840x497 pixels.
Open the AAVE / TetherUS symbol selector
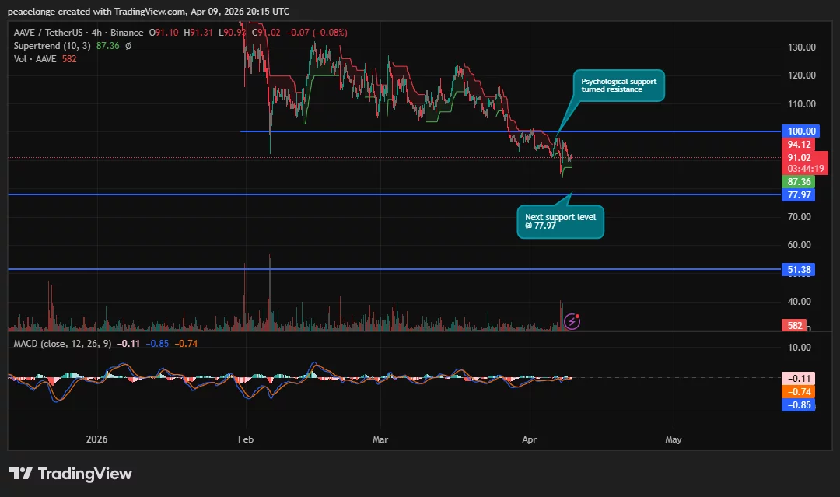(x=47, y=33)
